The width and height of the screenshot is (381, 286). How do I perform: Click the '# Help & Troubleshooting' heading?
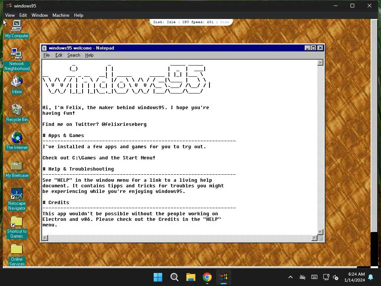(78, 169)
